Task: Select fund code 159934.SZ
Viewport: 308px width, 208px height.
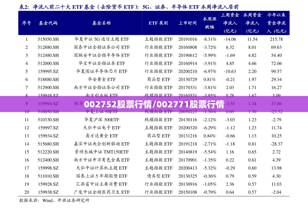Action: [48, 136]
